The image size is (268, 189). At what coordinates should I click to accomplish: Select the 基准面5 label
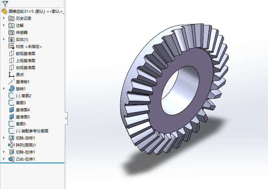coord(23,117)
